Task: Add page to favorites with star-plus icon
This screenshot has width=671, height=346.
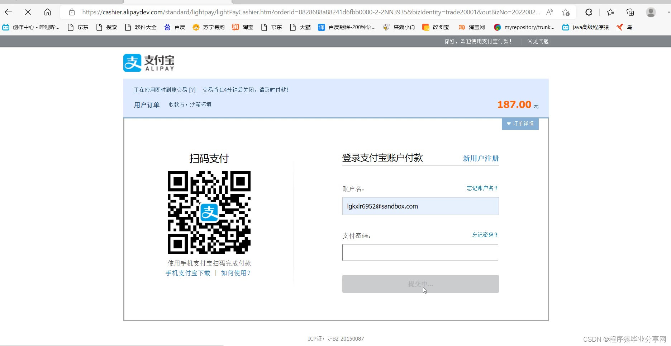Action: click(x=566, y=12)
